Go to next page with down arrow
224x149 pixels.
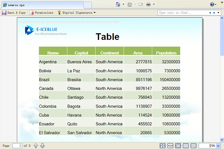(43, 146)
